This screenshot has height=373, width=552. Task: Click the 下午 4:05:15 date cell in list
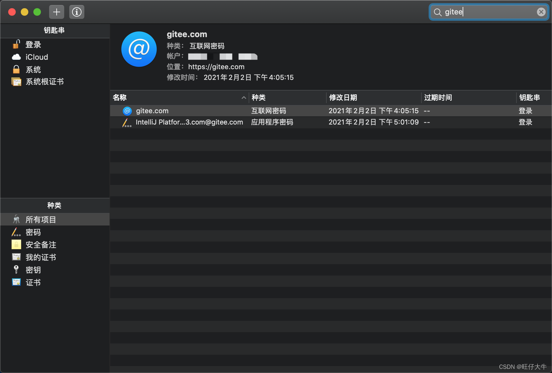coord(374,111)
